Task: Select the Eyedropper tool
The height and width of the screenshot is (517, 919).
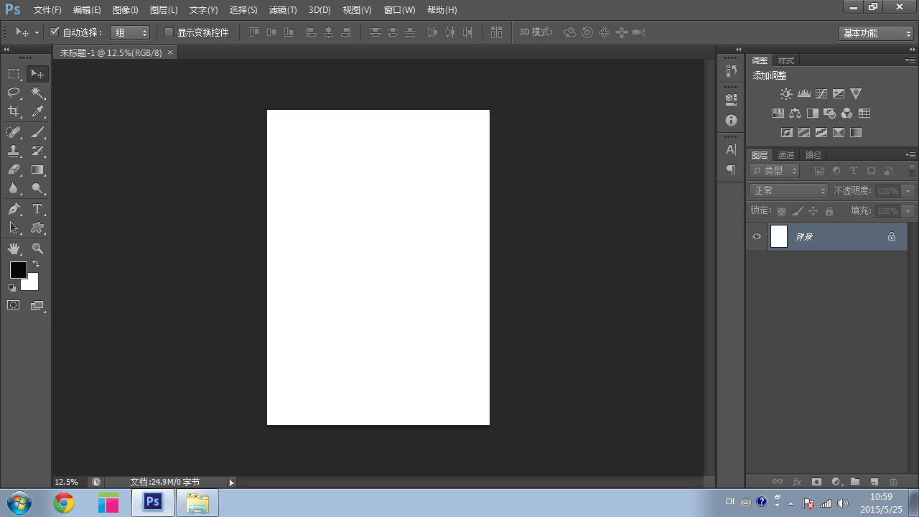Action: (37, 111)
